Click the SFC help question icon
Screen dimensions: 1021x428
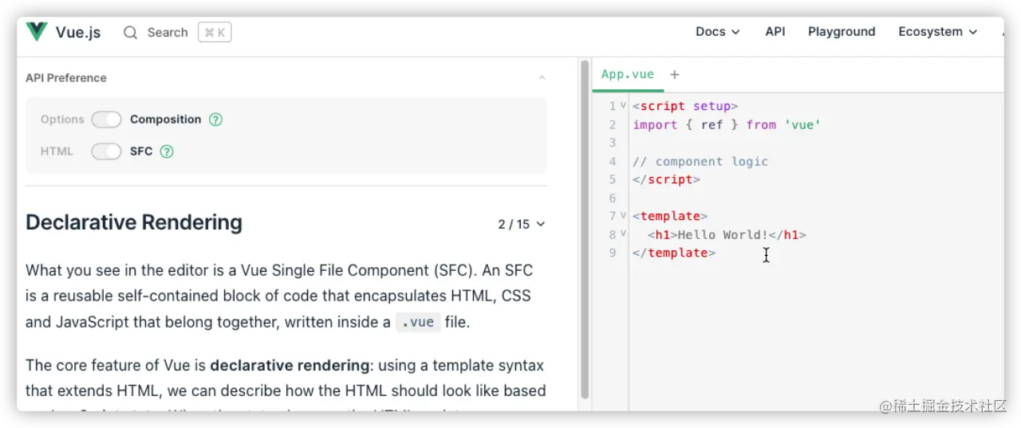click(167, 151)
